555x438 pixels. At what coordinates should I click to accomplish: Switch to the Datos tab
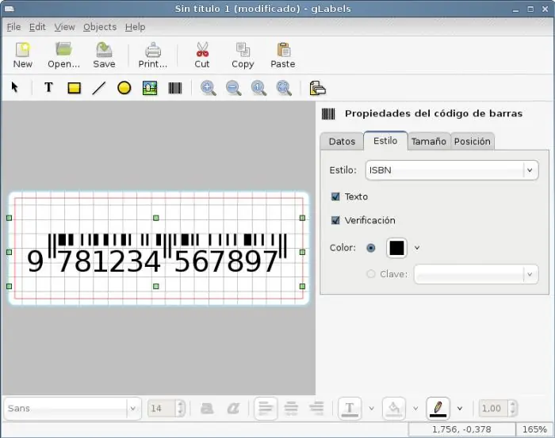pyautogui.click(x=342, y=142)
